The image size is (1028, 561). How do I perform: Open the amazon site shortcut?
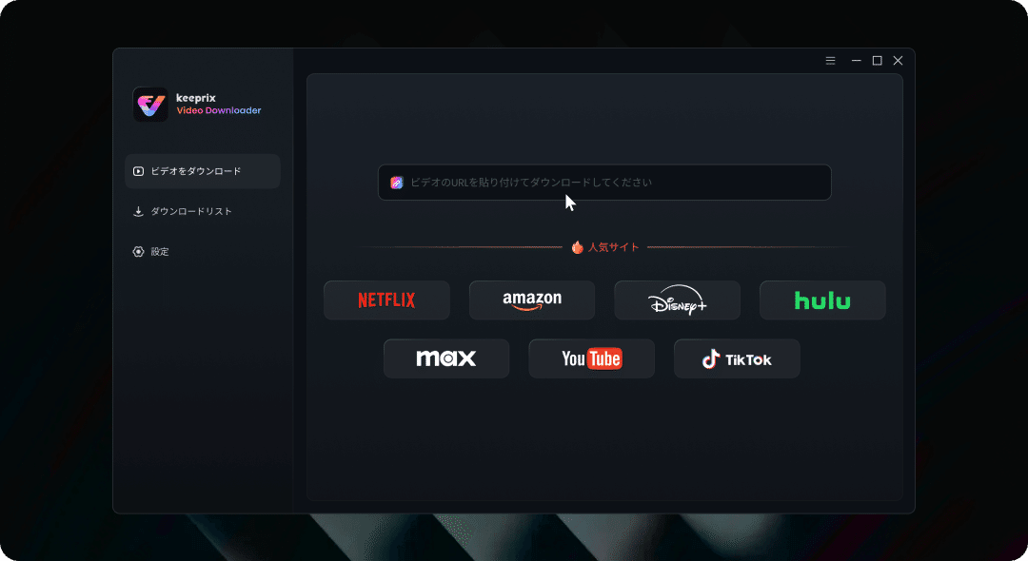coord(531,300)
